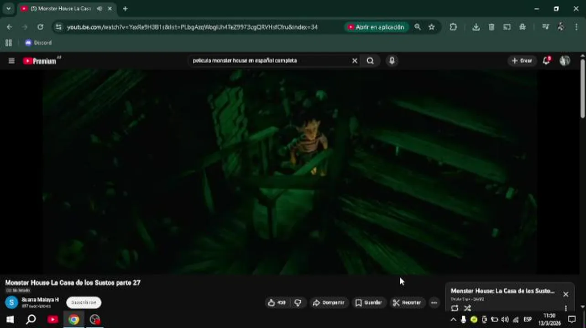Open Chrome three-dot menu
Screen dimensions: 586x328
click(x=576, y=27)
